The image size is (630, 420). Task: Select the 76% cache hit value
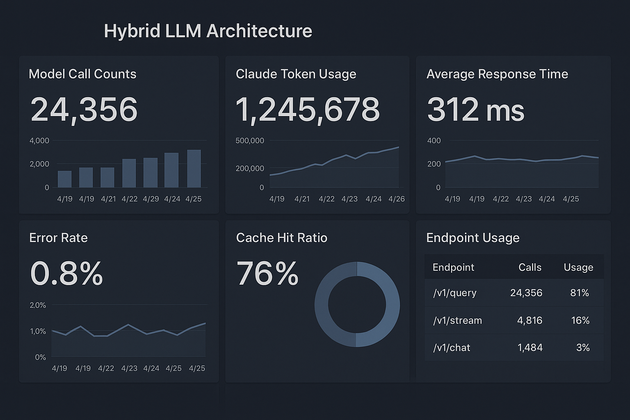[267, 274]
